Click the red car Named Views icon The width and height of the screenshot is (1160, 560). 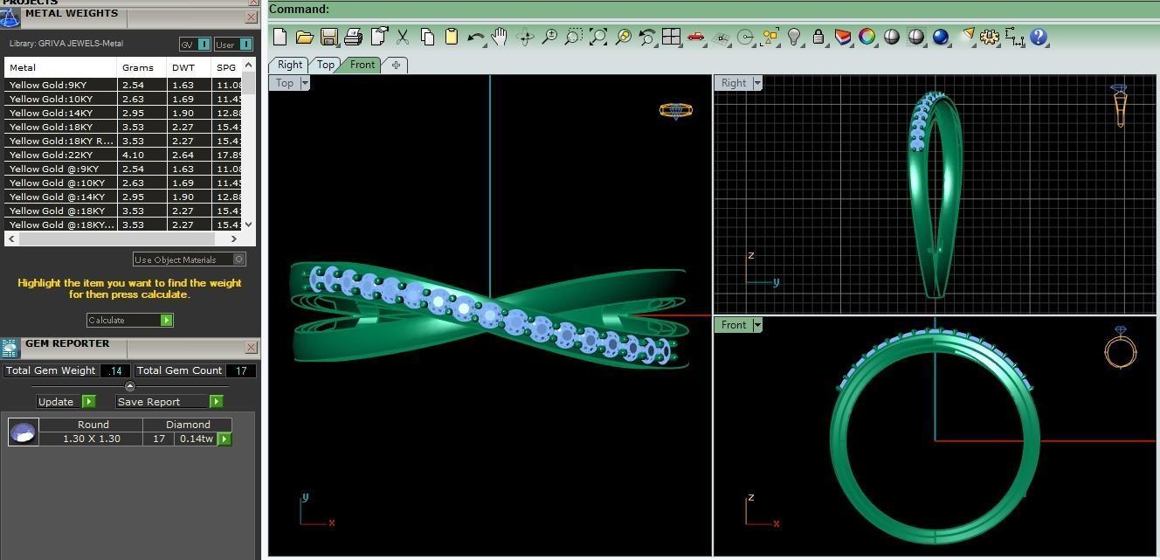pos(696,37)
